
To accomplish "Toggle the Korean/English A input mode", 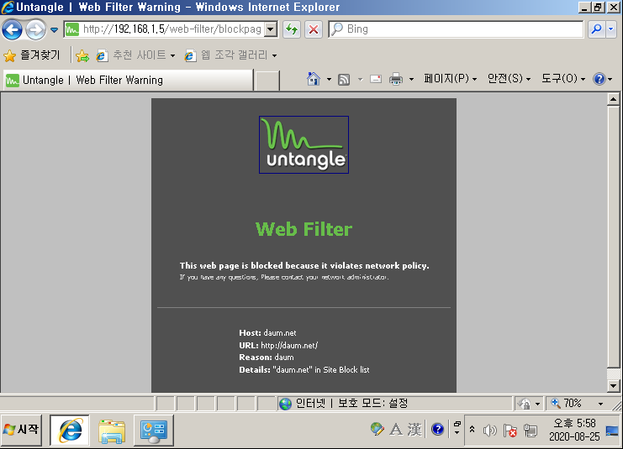I will pyautogui.click(x=396, y=429).
